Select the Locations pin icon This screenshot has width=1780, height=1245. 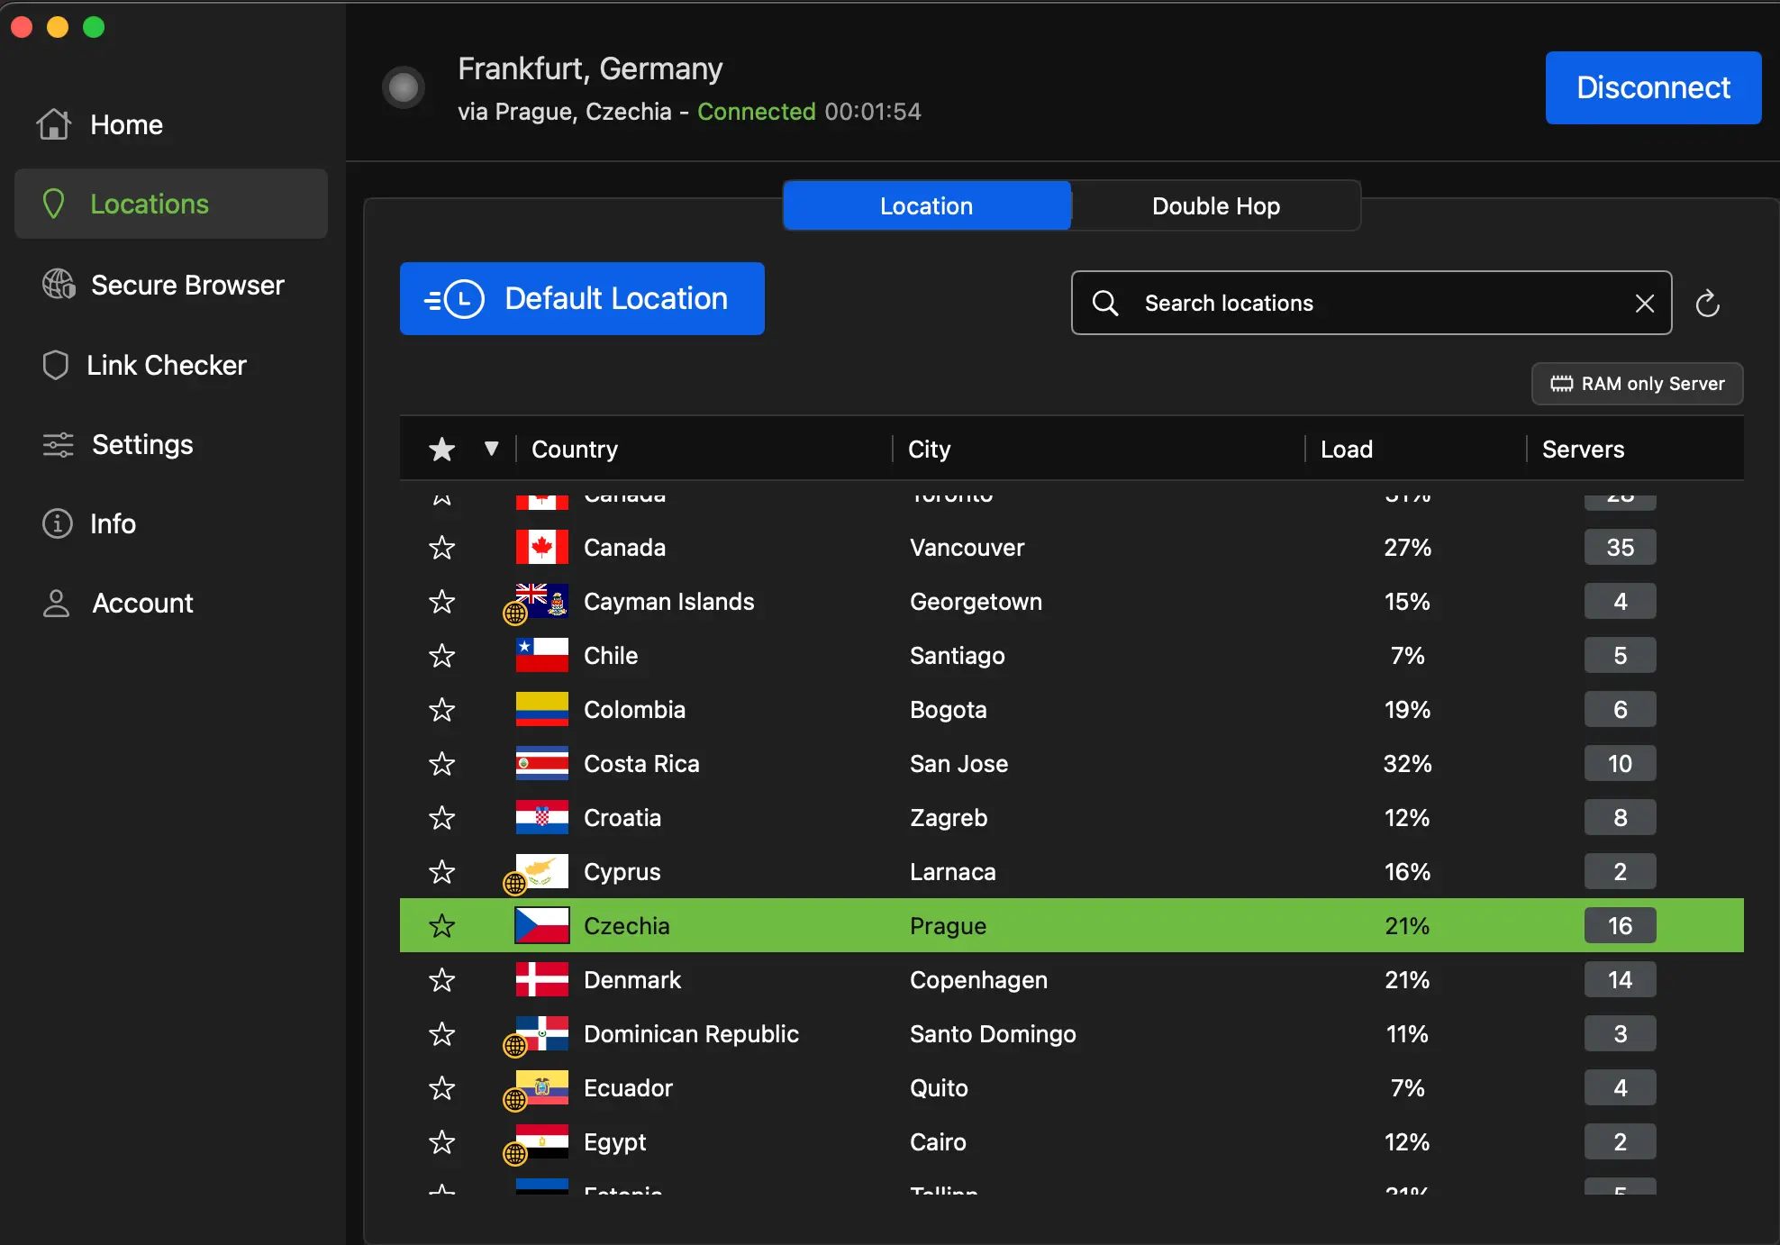pos(54,204)
